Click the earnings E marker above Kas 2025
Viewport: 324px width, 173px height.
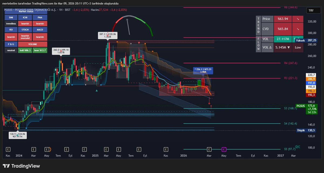click(x=166, y=149)
